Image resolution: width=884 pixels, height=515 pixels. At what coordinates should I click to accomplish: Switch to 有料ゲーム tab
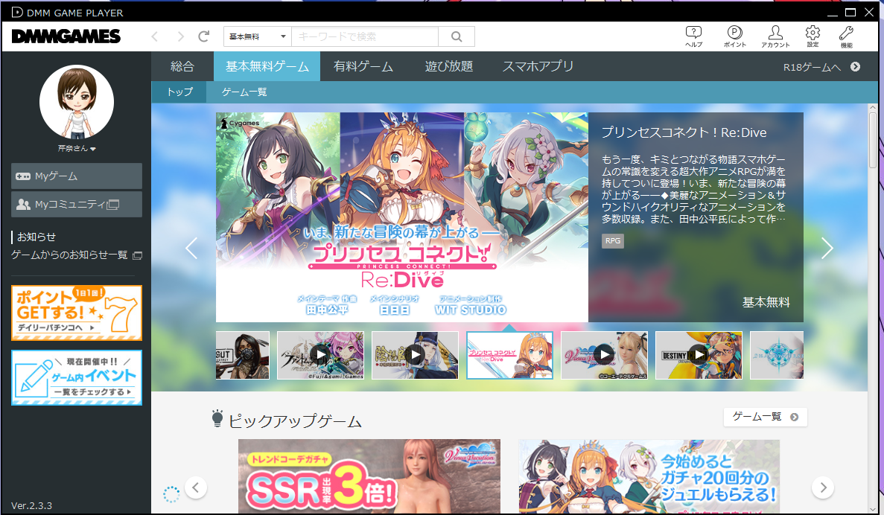tap(363, 66)
